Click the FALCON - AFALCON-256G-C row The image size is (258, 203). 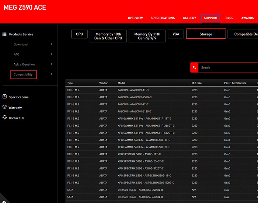click(162, 97)
